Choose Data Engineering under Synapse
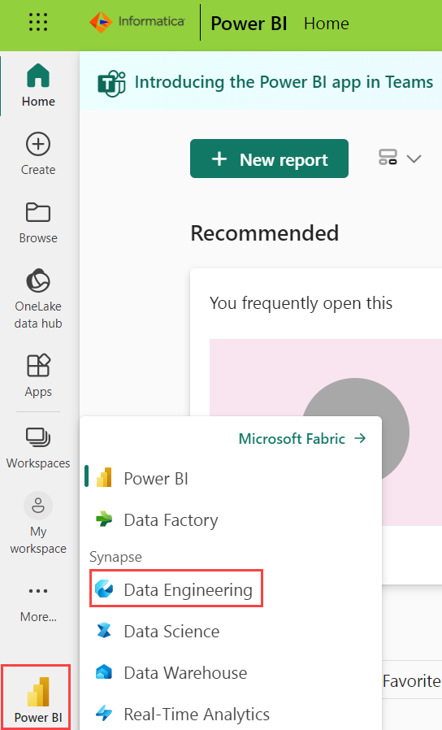The height and width of the screenshot is (730, 442). [x=177, y=589]
